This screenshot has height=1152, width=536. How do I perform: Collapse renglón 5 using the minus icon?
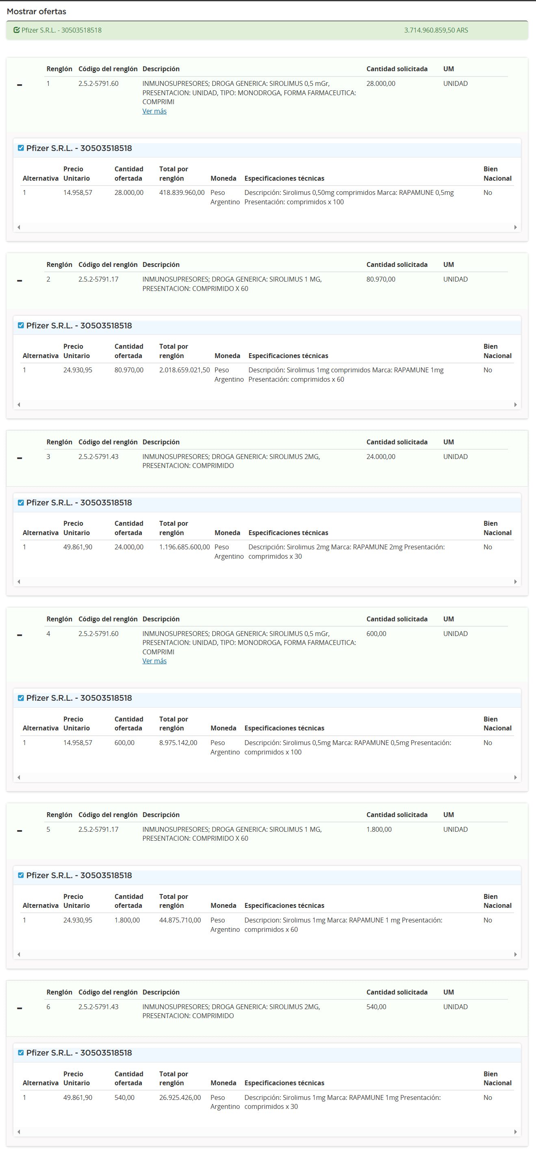pos(20,831)
